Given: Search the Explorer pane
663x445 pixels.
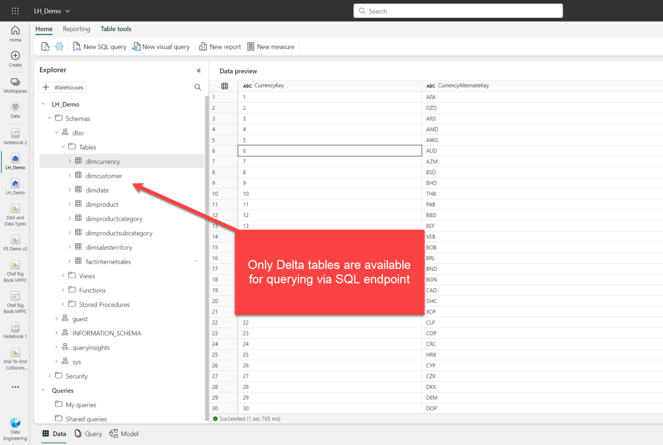Looking at the screenshot, I should tap(197, 87).
